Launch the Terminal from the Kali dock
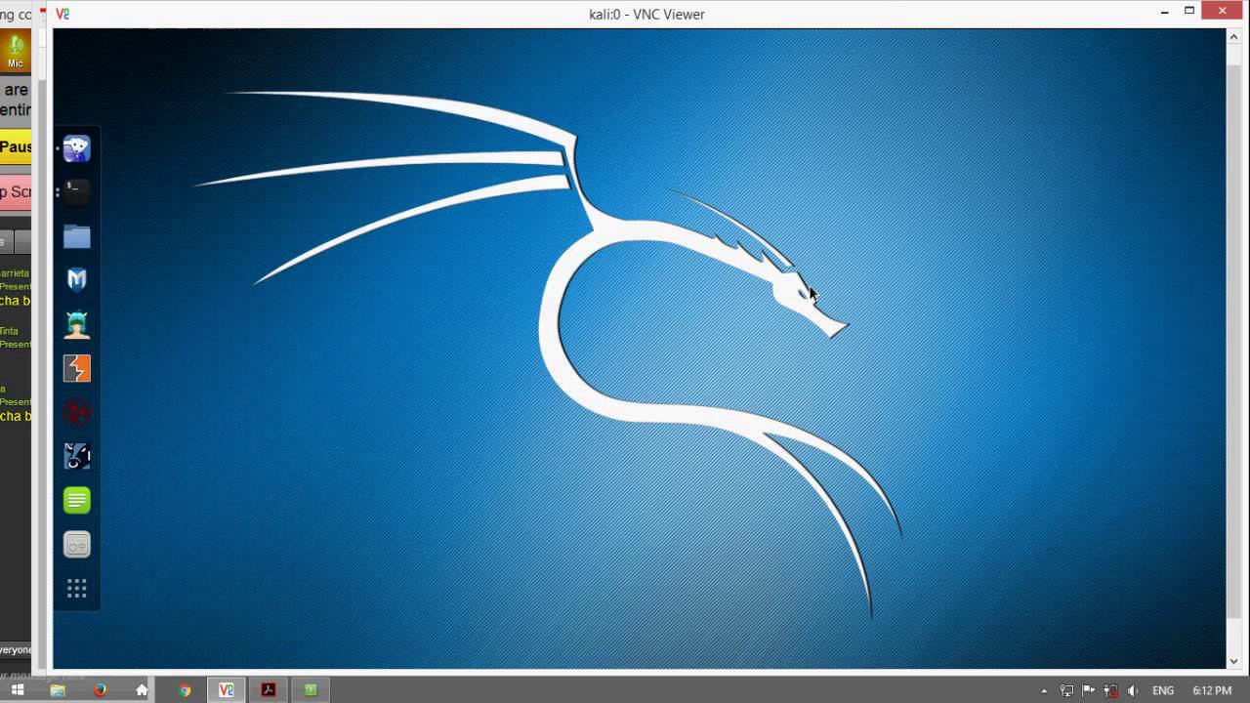1250x703 pixels. tap(76, 192)
